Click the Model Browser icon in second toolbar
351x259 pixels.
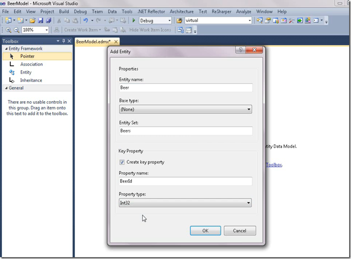coord(181,30)
